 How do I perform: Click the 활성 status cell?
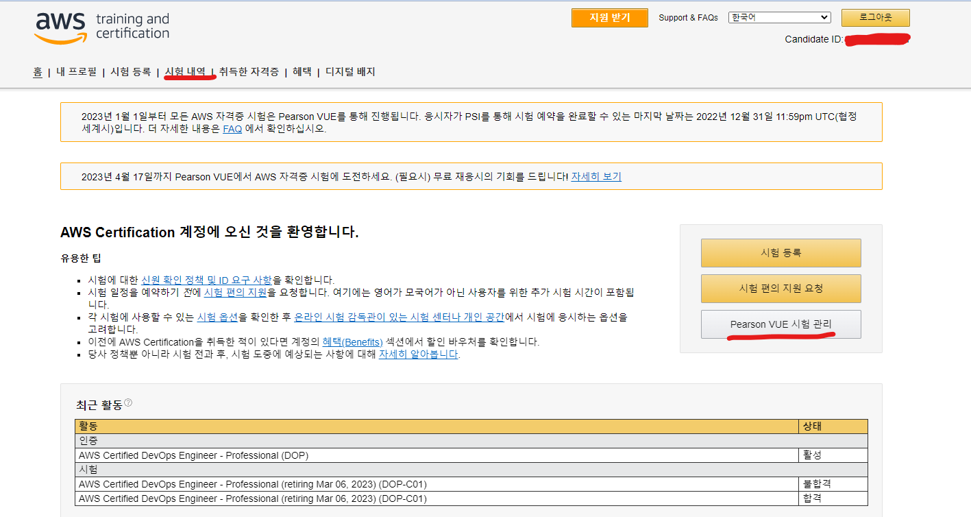[833, 455]
